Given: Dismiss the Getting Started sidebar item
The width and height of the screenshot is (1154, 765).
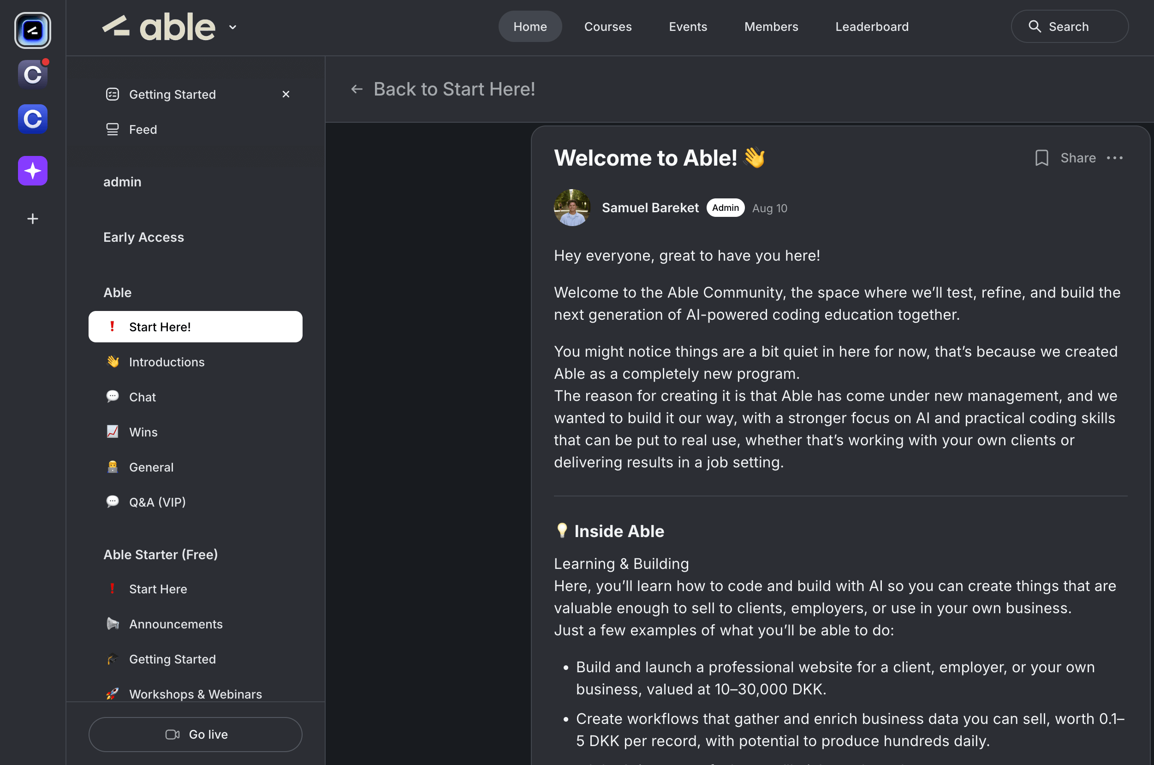Looking at the screenshot, I should coord(286,94).
